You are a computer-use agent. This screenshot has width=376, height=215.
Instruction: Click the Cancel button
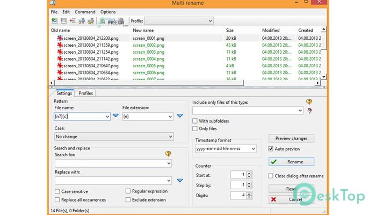coord(291,199)
